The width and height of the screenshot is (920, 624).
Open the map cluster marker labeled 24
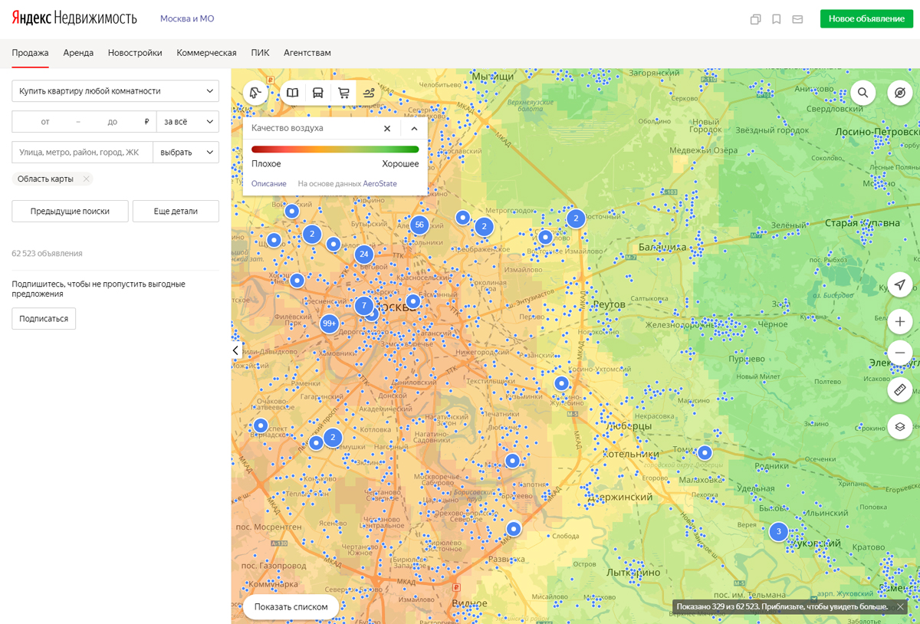click(363, 254)
